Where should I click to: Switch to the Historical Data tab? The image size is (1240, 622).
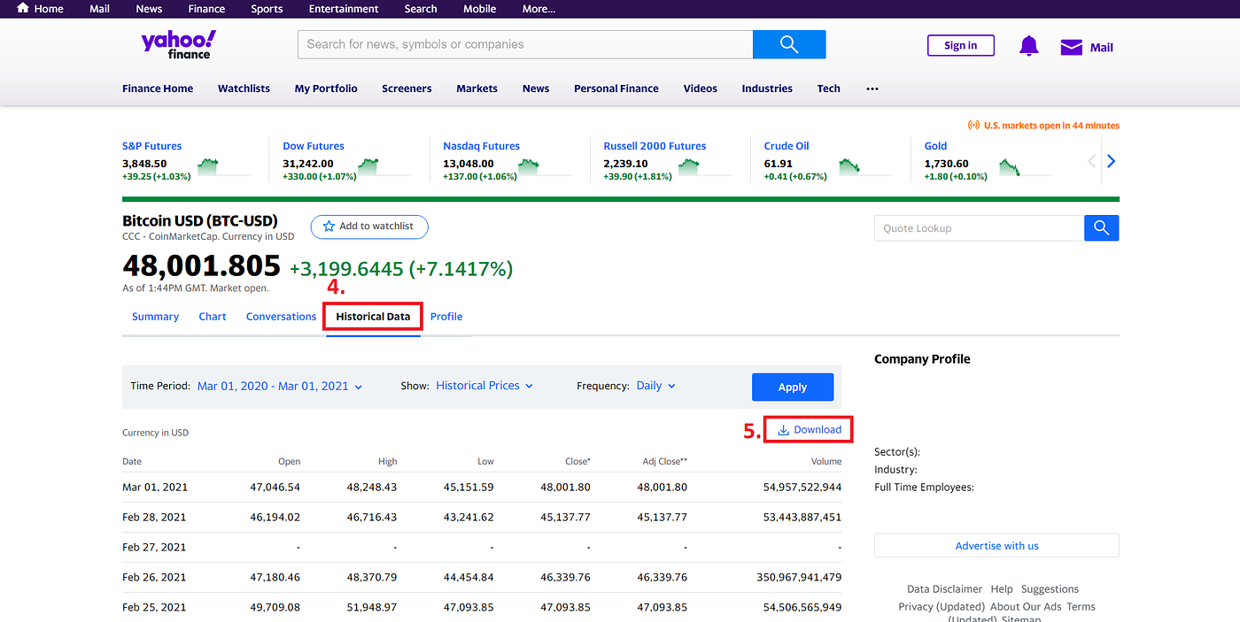pos(373,317)
